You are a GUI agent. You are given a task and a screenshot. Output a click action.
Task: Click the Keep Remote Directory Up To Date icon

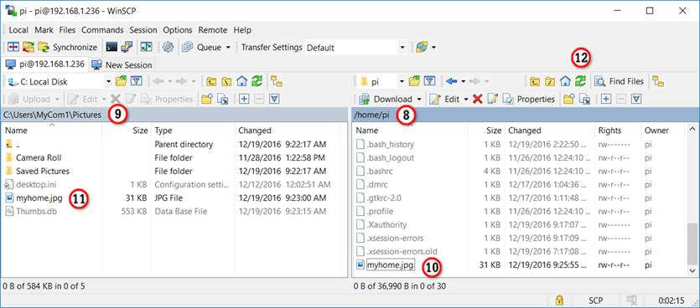[x=29, y=47]
